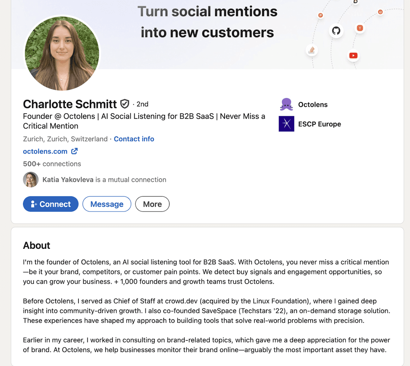Open the octolens.com website link
This screenshot has width=410, height=366.
[x=45, y=151]
